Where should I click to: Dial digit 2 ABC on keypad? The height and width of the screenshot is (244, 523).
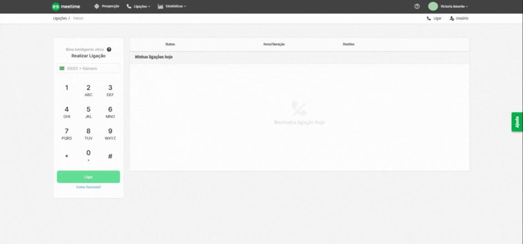coord(88,91)
